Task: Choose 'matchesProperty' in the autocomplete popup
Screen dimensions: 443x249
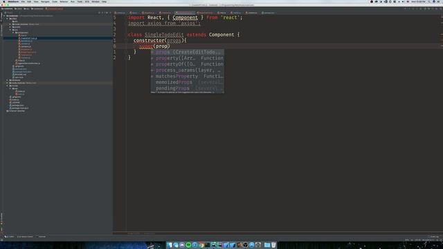Action: point(187,76)
